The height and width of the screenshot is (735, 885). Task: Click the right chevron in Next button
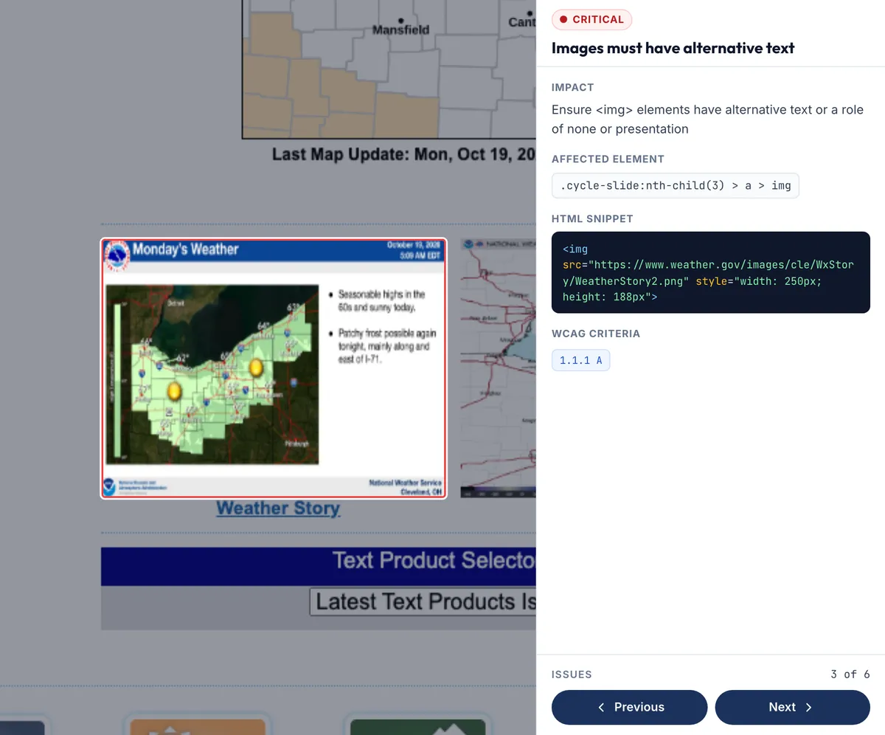pos(808,707)
